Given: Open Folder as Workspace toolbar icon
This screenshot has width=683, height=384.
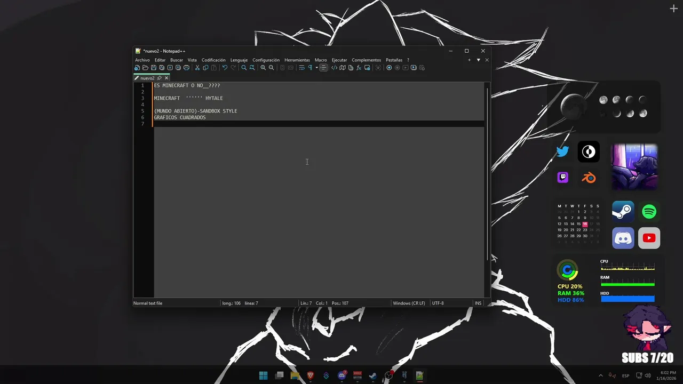Looking at the screenshot, I should click(367, 68).
